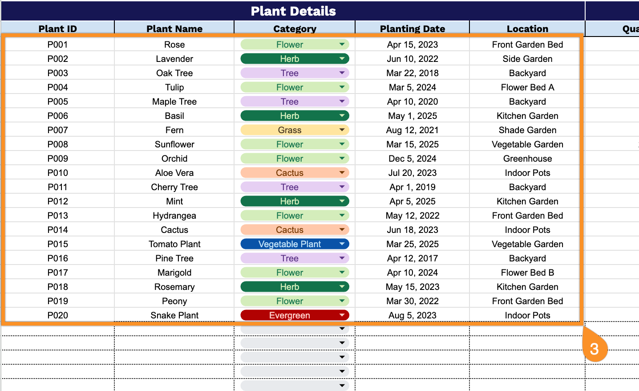Image resolution: width=639 pixels, height=391 pixels.
Task: Select the cell containing Sunflower
Action: click(x=174, y=144)
